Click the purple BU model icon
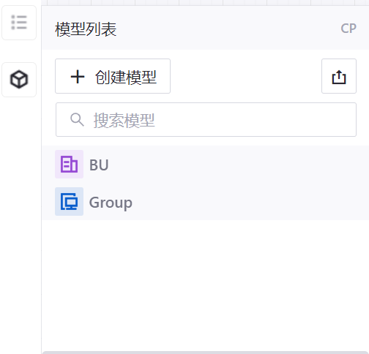This screenshot has height=354, width=369. [69, 165]
